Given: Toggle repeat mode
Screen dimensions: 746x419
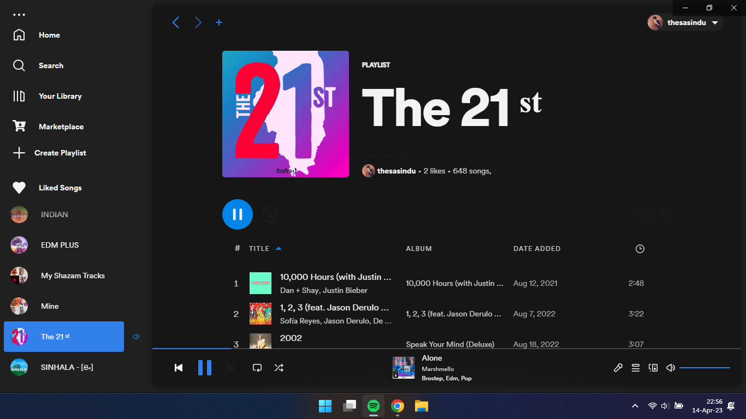Looking at the screenshot, I should [257, 368].
